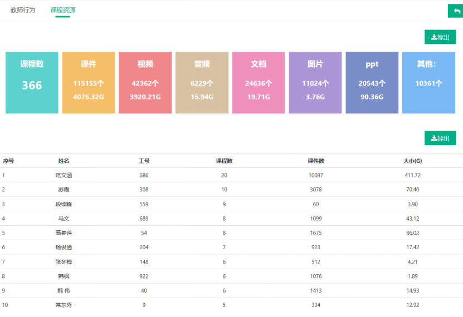This screenshot has height=317, width=463.
Task: Open the purple 图片 stats card
Action: (x=315, y=83)
